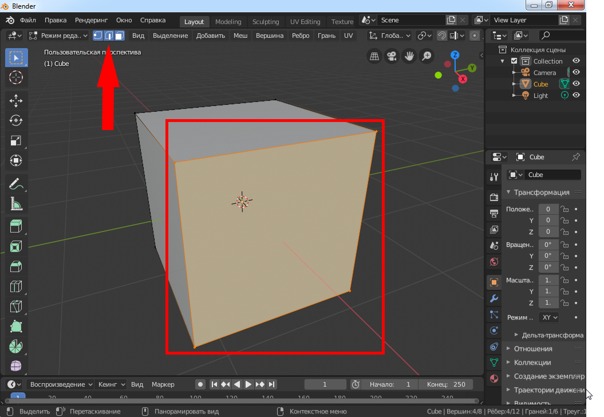Toggle visibility of the Light object
The width and height of the screenshot is (604, 417).
point(577,96)
